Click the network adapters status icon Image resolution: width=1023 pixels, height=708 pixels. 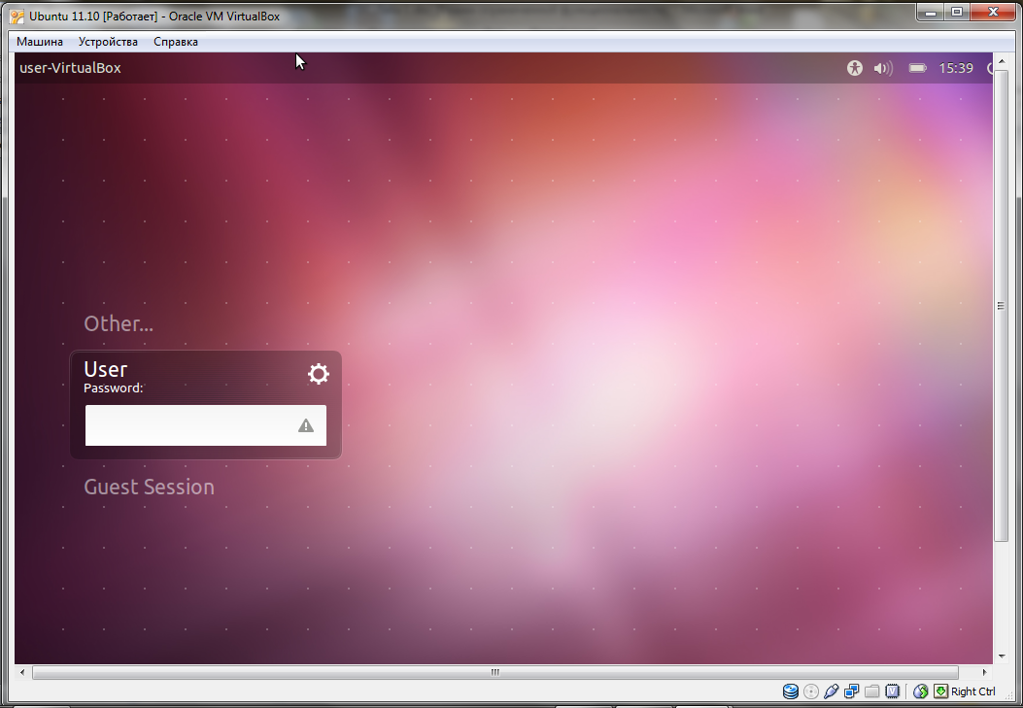[851, 691]
